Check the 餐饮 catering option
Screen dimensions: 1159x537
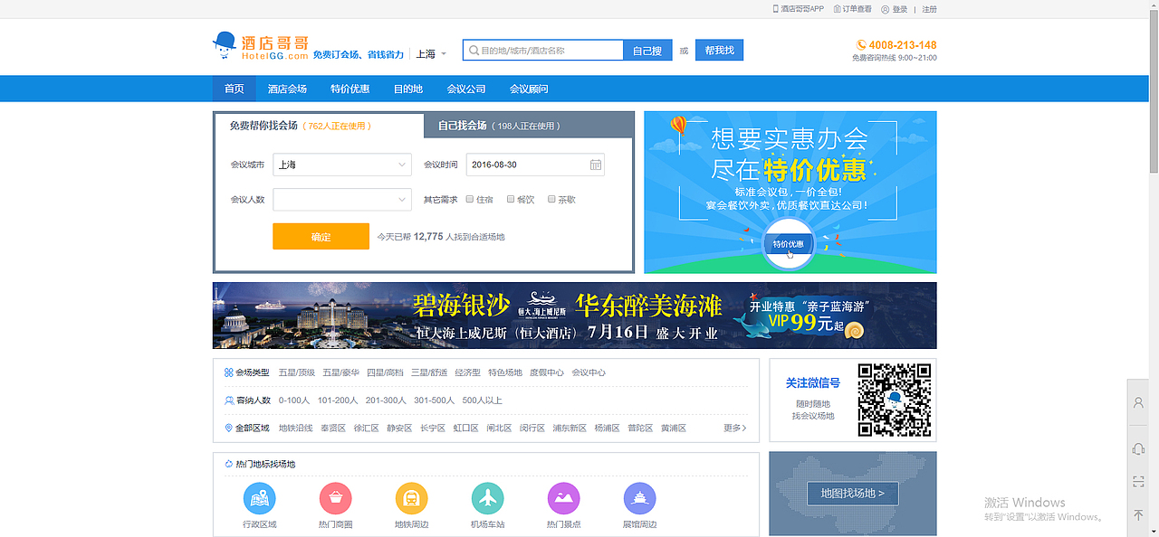pyautogui.click(x=510, y=199)
